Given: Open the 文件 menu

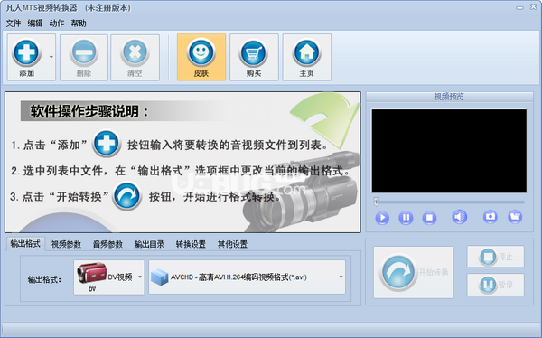Looking at the screenshot, I should point(14,23).
